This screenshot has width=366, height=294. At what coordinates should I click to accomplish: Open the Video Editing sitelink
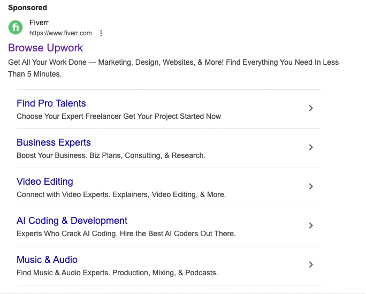point(45,182)
